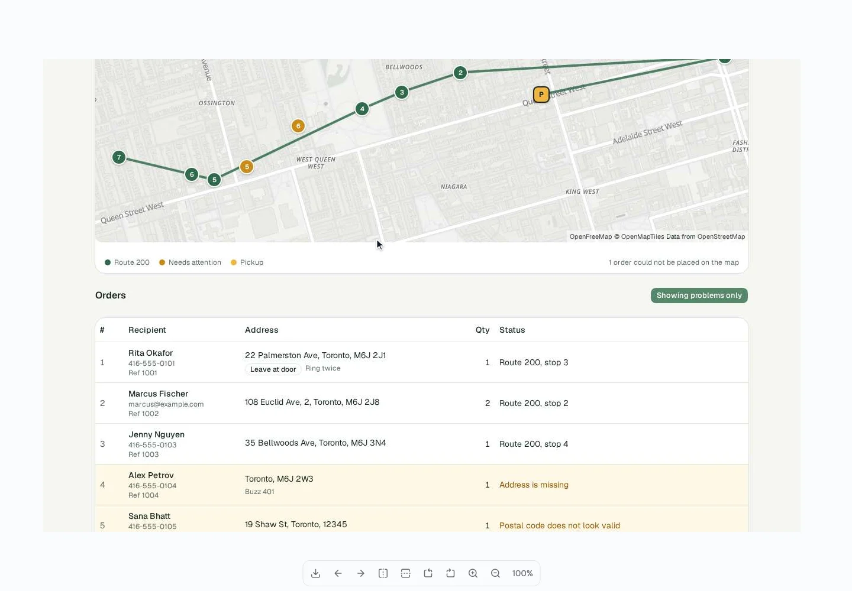Open the OpenMapTiles attribution link
The image size is (852, 591).
pos(643,237)
